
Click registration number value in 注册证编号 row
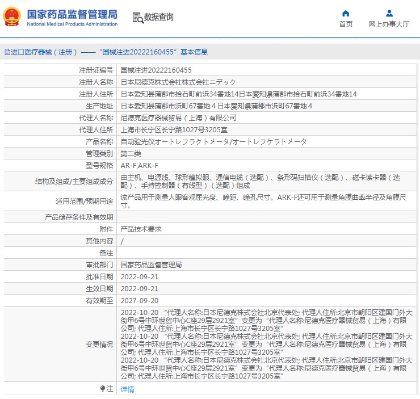156,70
